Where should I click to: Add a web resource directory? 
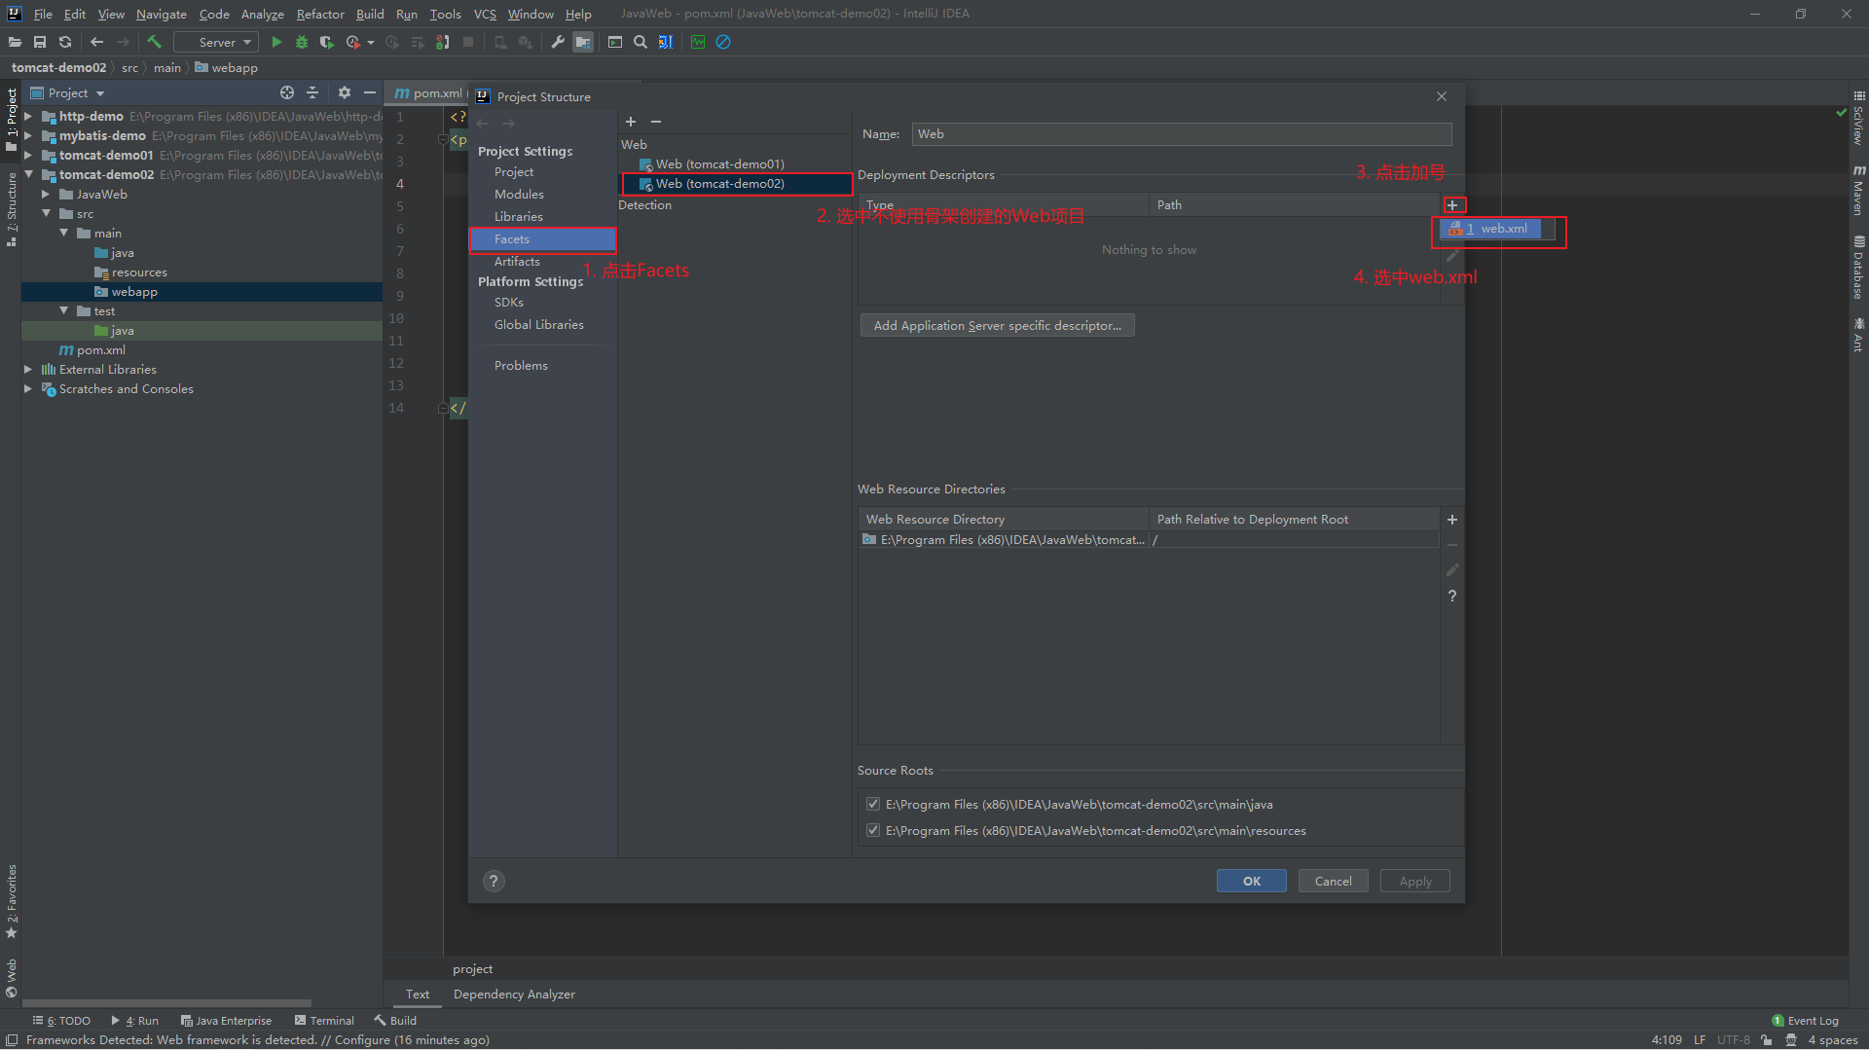(1452, 520)
